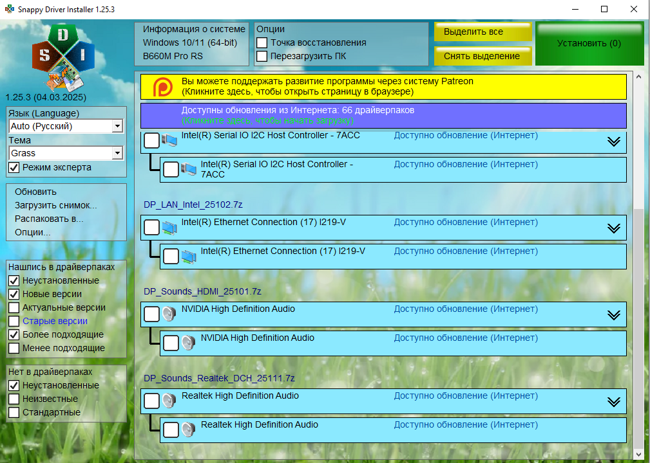Click the speaker icon beside top Realtek Audio entry
650x463 pixels.
point(169,401)
